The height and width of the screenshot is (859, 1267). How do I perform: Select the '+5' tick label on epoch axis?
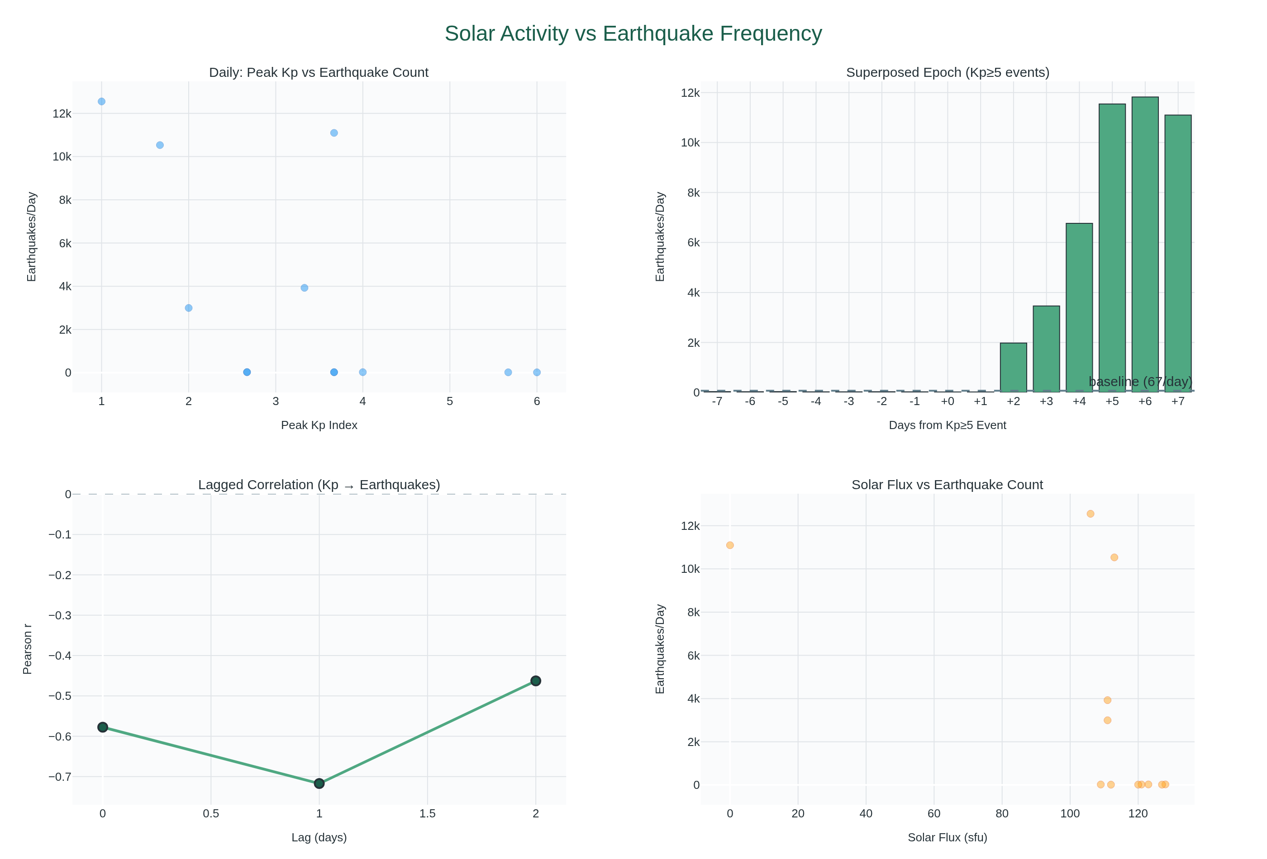click(x=1112, y=401)
